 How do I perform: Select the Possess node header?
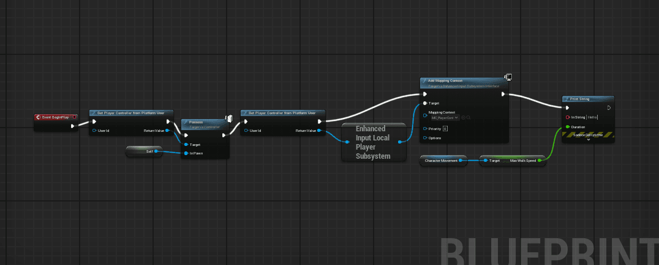click(205, 124)
